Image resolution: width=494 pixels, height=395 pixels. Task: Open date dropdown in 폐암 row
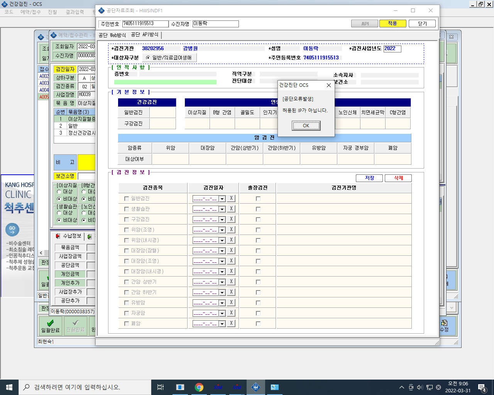(x=222, y=324)
